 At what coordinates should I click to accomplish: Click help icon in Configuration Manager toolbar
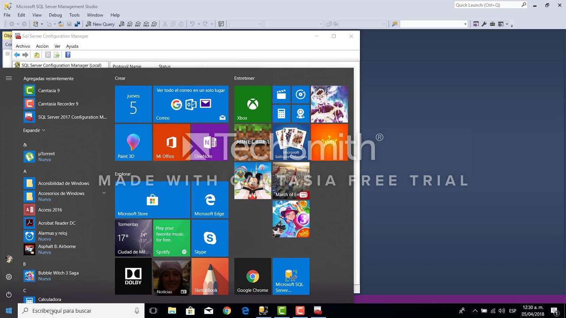coord(68,55)
